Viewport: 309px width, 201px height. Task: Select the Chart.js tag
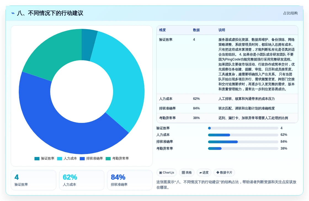point(167,172)
